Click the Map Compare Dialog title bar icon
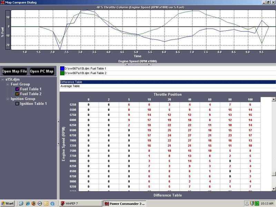Screen dimensions: 276x207 tap(2, 2)
